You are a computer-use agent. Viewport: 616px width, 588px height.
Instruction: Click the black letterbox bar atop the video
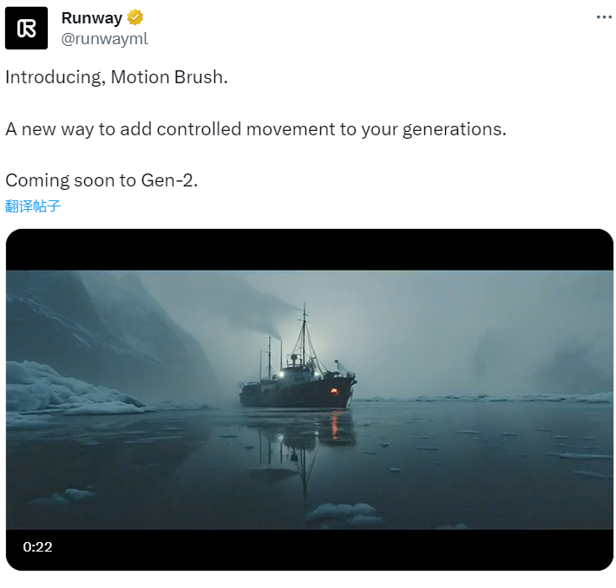[x=310, y=250]
